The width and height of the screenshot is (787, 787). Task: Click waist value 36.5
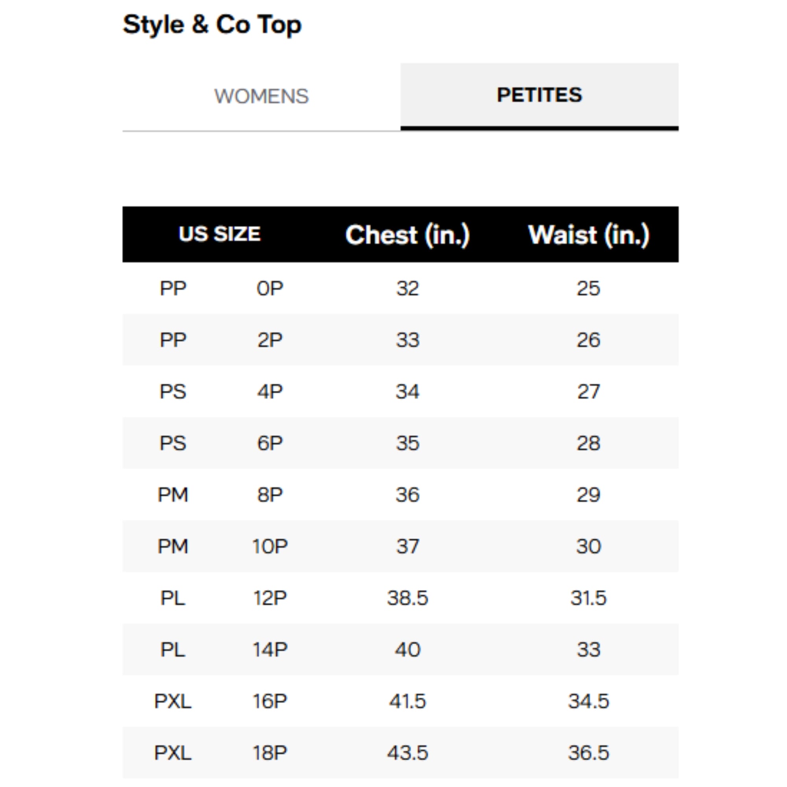tap(588, 752)
